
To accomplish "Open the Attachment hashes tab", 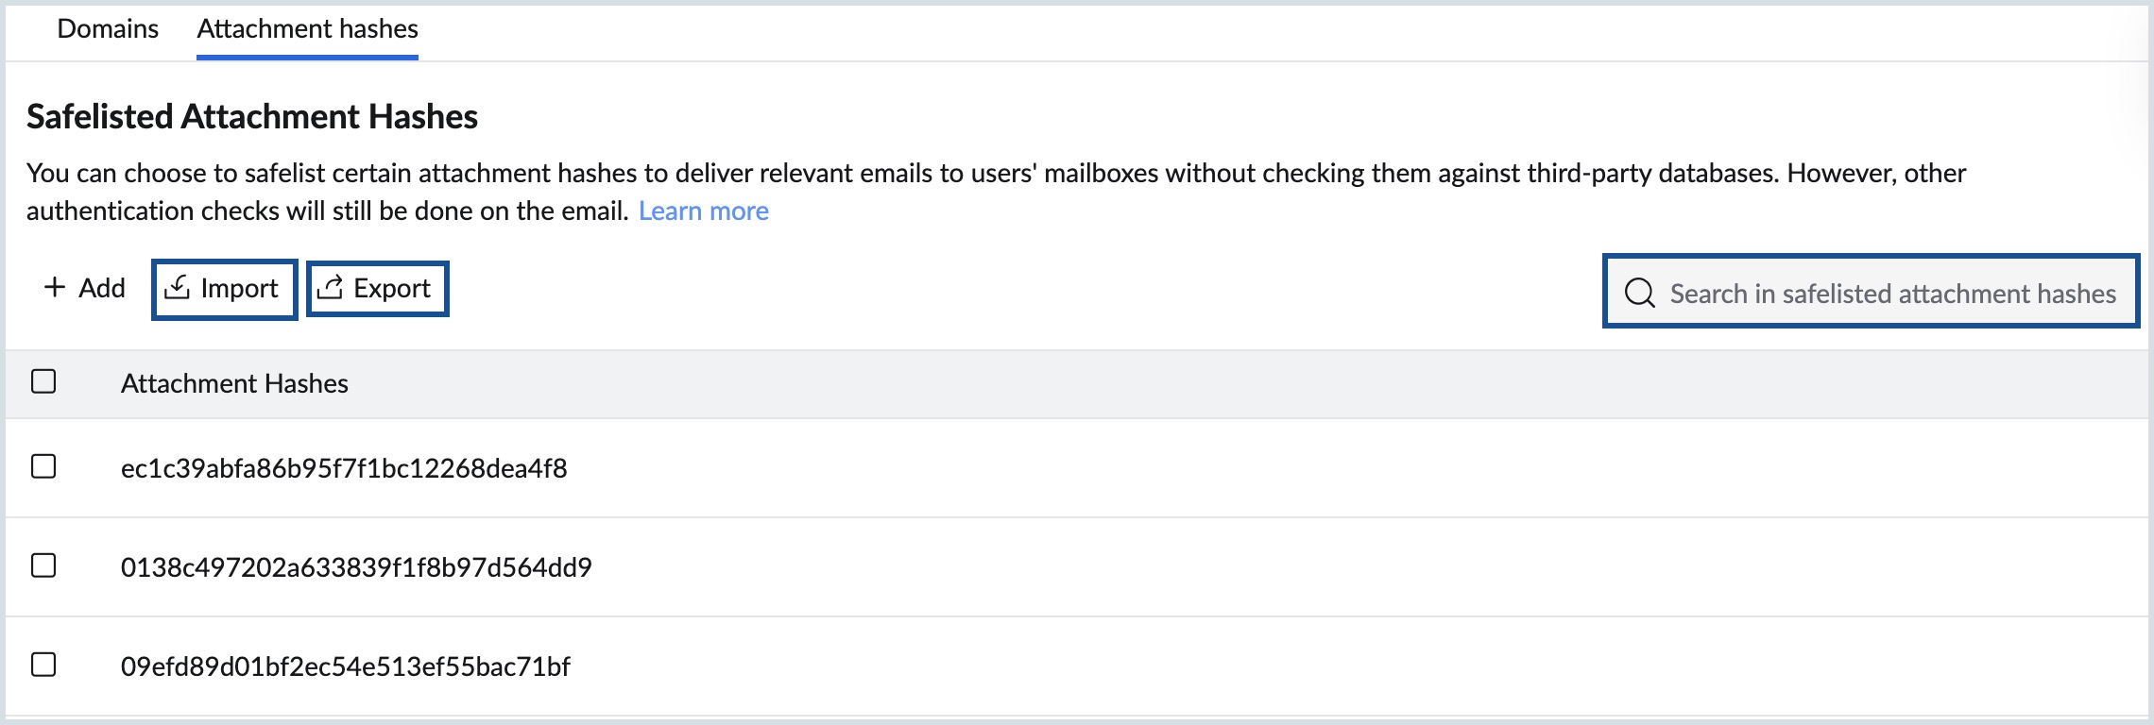I will 307,28.
